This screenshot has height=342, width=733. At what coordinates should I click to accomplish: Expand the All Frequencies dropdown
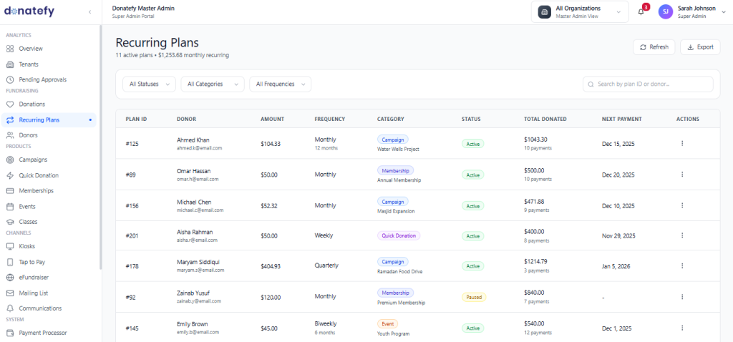[280, 84]
